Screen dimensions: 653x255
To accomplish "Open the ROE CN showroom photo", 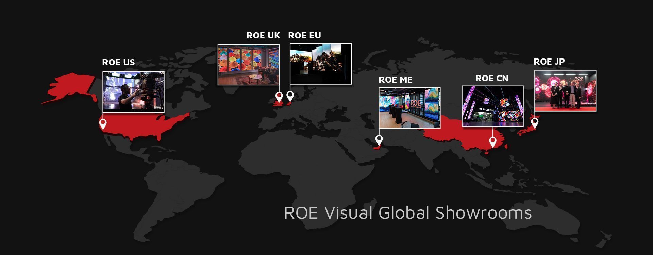I will tap(493, 106).
